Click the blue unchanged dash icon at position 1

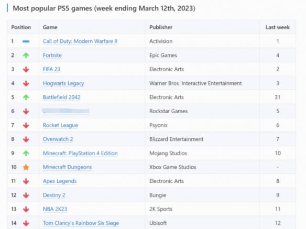[26, 41]
